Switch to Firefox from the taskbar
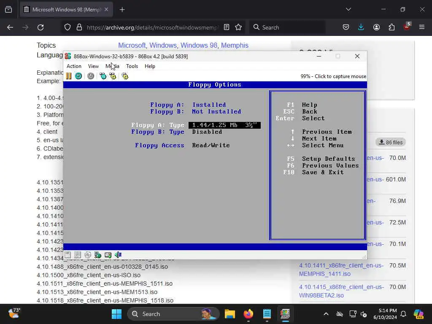Screen dimensions: 432x324 248,314
